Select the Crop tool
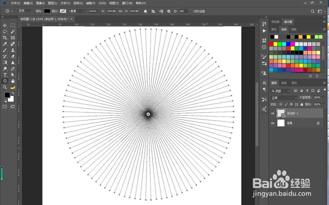Screen dimensions: 329x205 pyautogui.click(x=5, y=38)
